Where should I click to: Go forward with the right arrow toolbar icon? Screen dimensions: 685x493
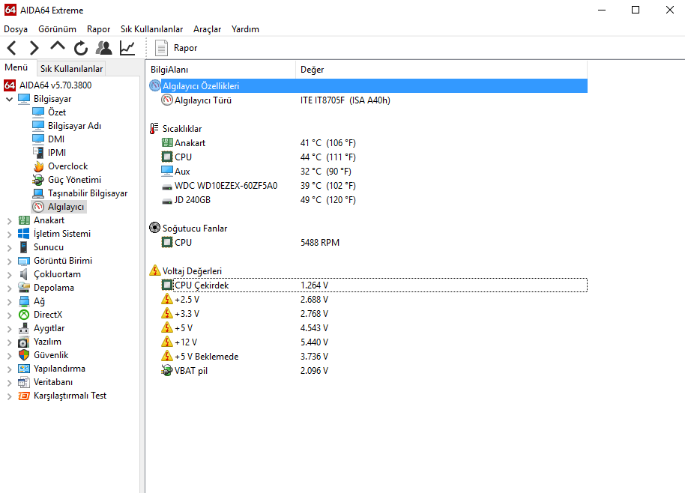click(x=34, y=48)
